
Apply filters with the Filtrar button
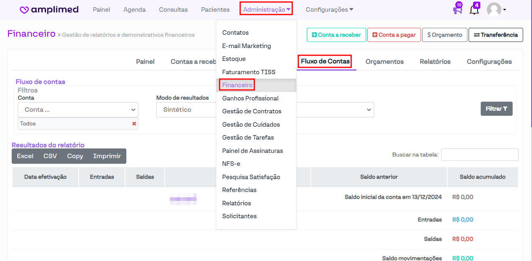496,109
